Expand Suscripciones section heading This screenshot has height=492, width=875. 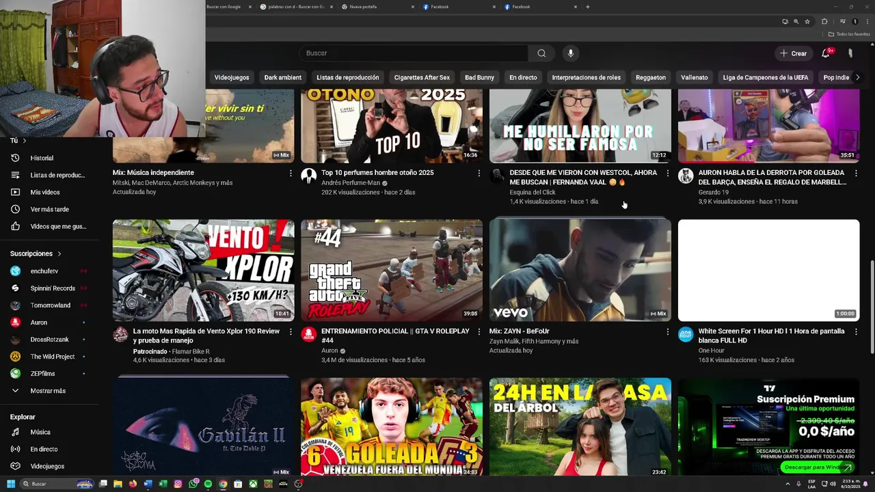(x=36, y=254)
